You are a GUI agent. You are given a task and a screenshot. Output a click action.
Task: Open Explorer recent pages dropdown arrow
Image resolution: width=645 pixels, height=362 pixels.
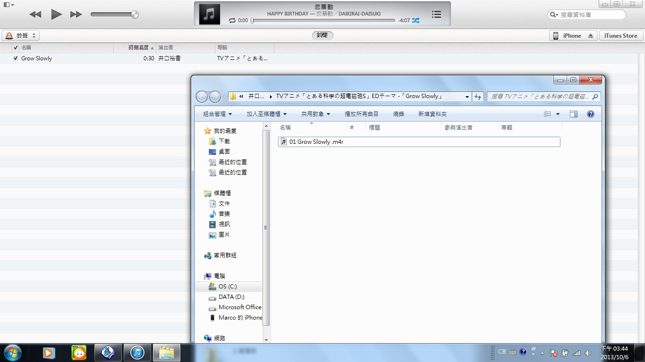point(225,97)
